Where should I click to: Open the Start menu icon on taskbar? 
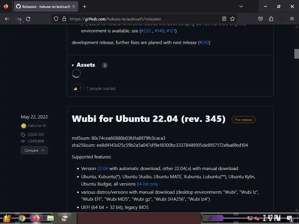pos(7,218)
